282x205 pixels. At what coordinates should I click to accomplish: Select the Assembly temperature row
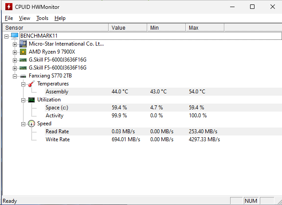click(x=163, y=92)
